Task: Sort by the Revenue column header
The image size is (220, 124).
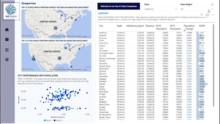Action: [150, 26]
